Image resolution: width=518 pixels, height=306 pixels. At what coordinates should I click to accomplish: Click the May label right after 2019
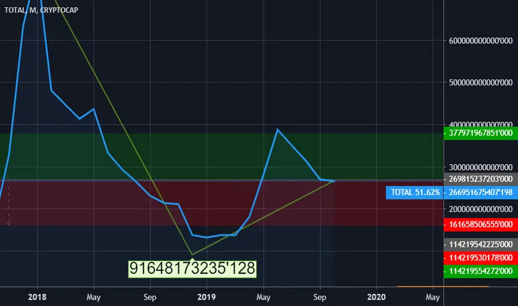pyautogui.click(x=263, y=297)
